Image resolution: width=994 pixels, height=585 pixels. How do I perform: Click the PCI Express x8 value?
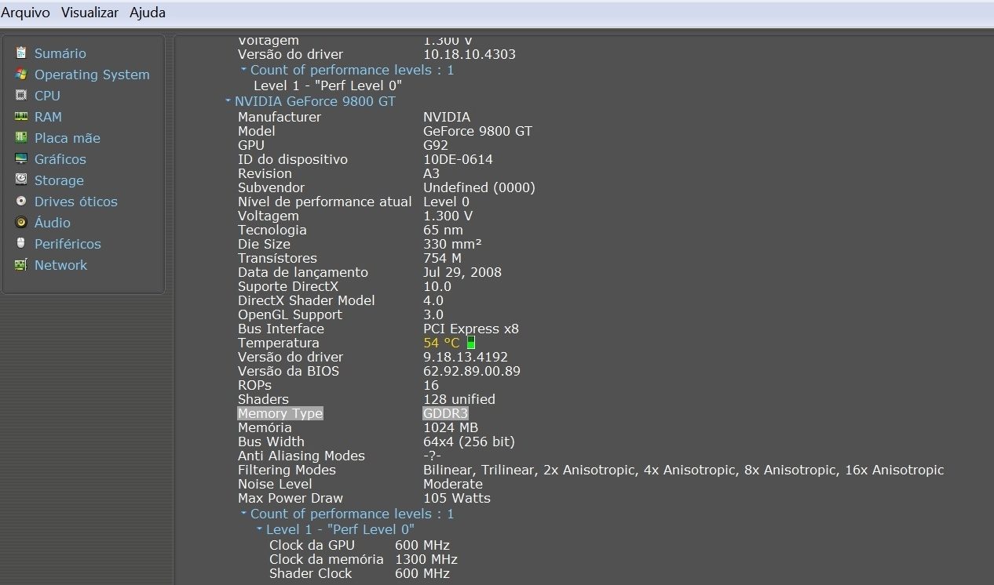point(471,329)
